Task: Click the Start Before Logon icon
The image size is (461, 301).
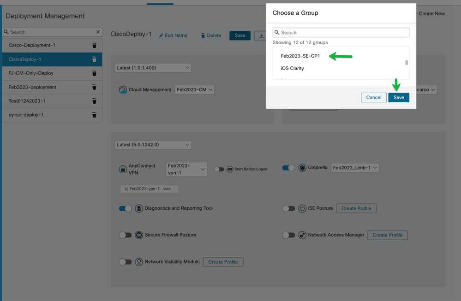Action: click(230, 169)
